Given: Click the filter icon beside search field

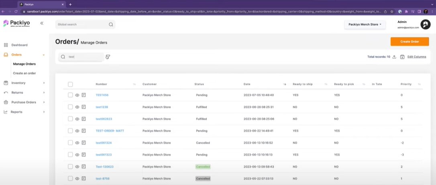Looking at the screenshot, I should point(108,57).
